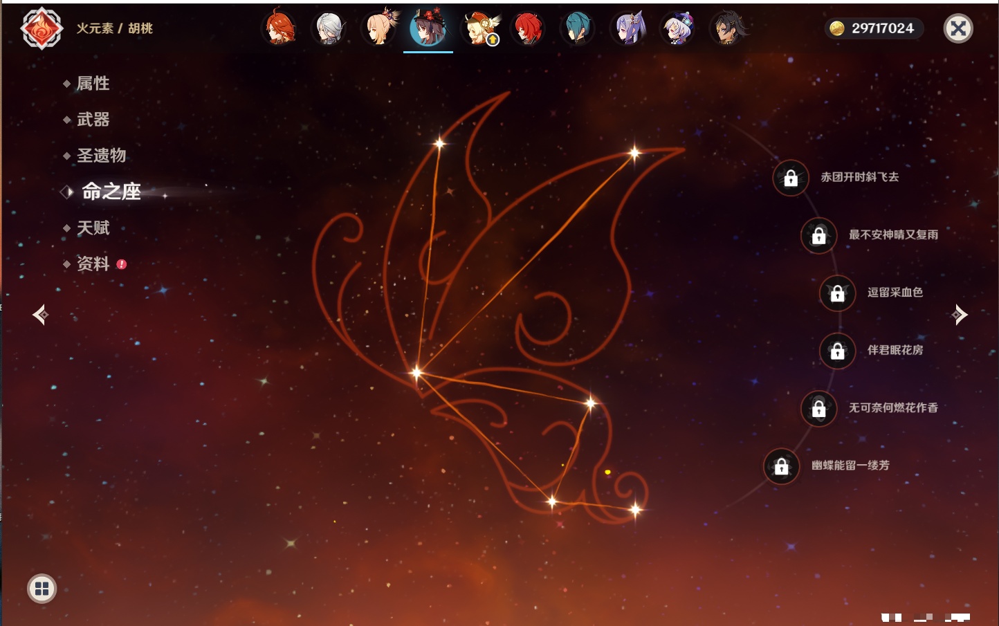Screen dimensions: 999x626
Task: Open locked constellation 幽蝶能留一缕芳
Action: click(x=781, y=467)
